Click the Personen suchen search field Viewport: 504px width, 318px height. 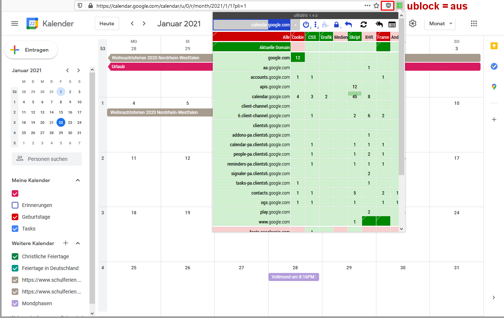tap(47, 159)
